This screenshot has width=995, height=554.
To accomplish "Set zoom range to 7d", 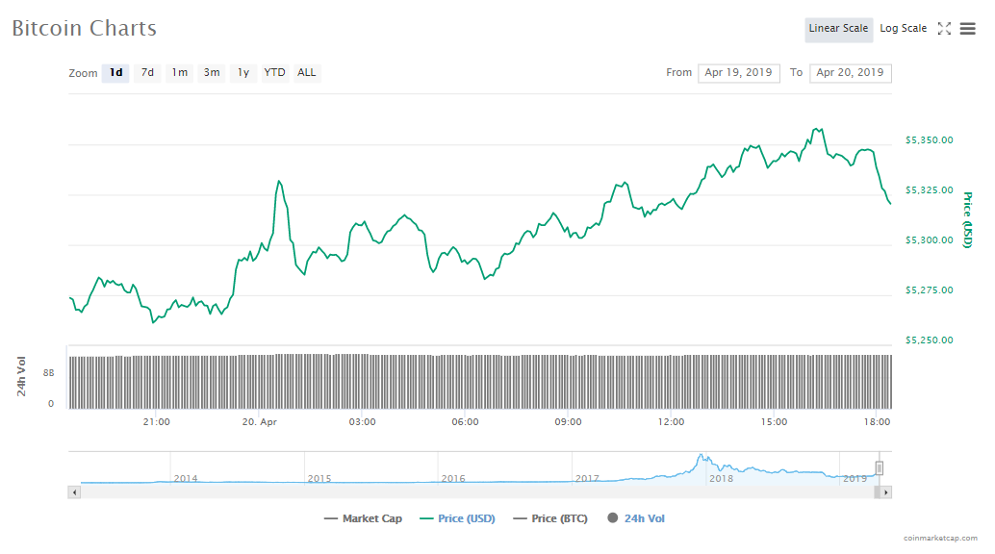I will point(147,73).
